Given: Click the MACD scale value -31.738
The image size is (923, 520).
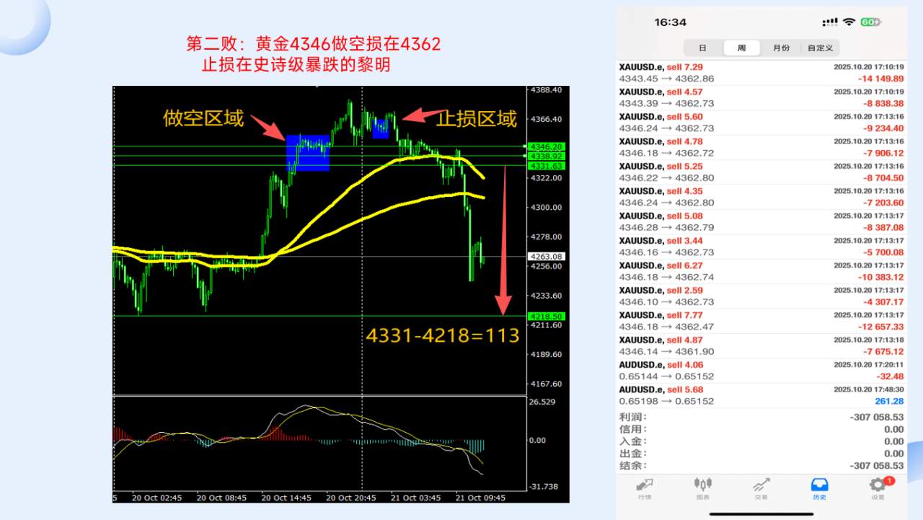Looking at the screenshot, I should click(x=543, y=486).
